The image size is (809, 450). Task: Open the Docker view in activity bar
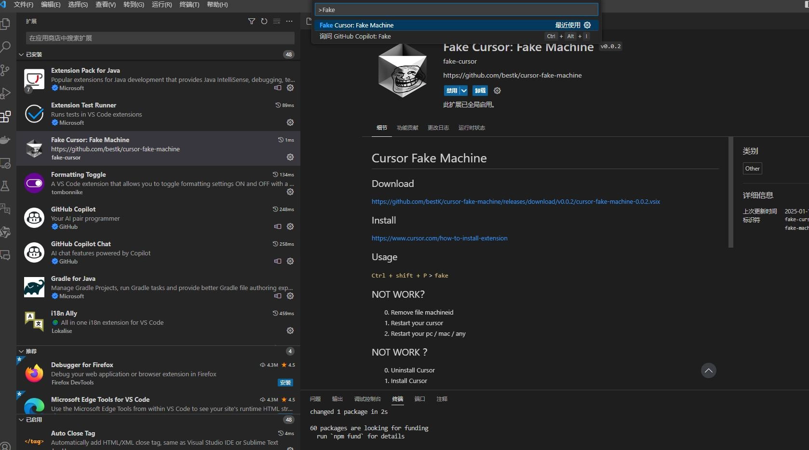coord(5,139)
